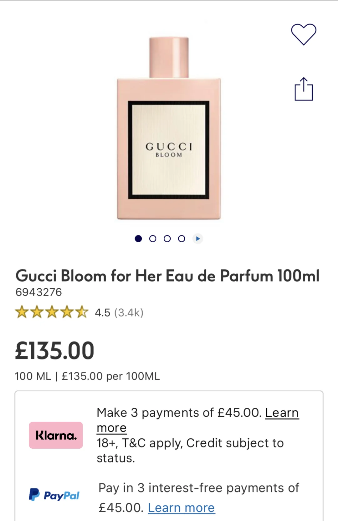
Task: Switch to the second carousel image dot
Action: pos(153,239)
